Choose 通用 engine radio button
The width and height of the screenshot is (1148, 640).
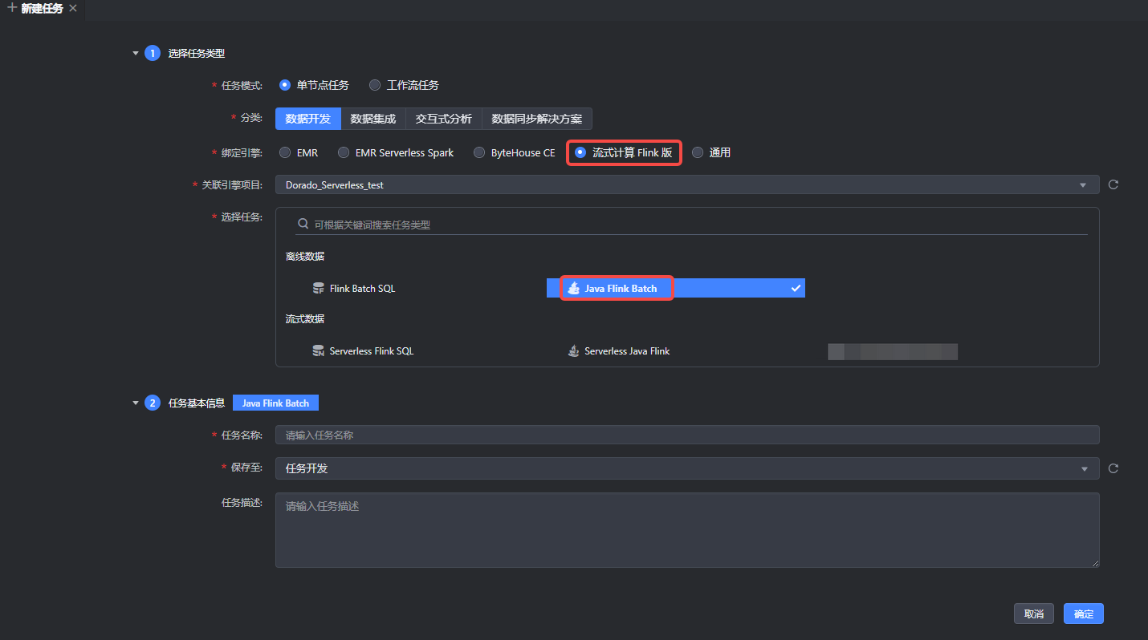point(698,152)
